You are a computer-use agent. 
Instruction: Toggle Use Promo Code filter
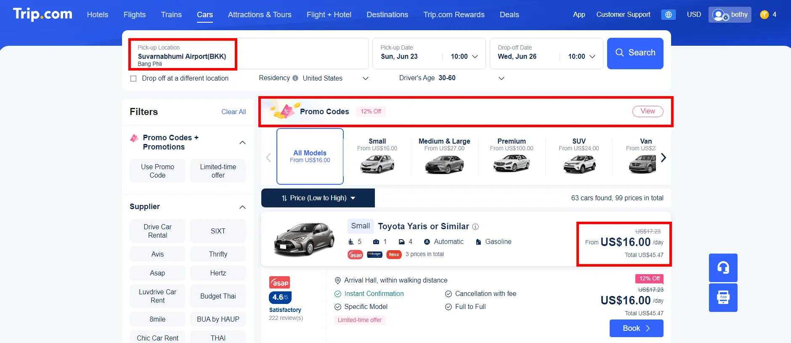157,171
